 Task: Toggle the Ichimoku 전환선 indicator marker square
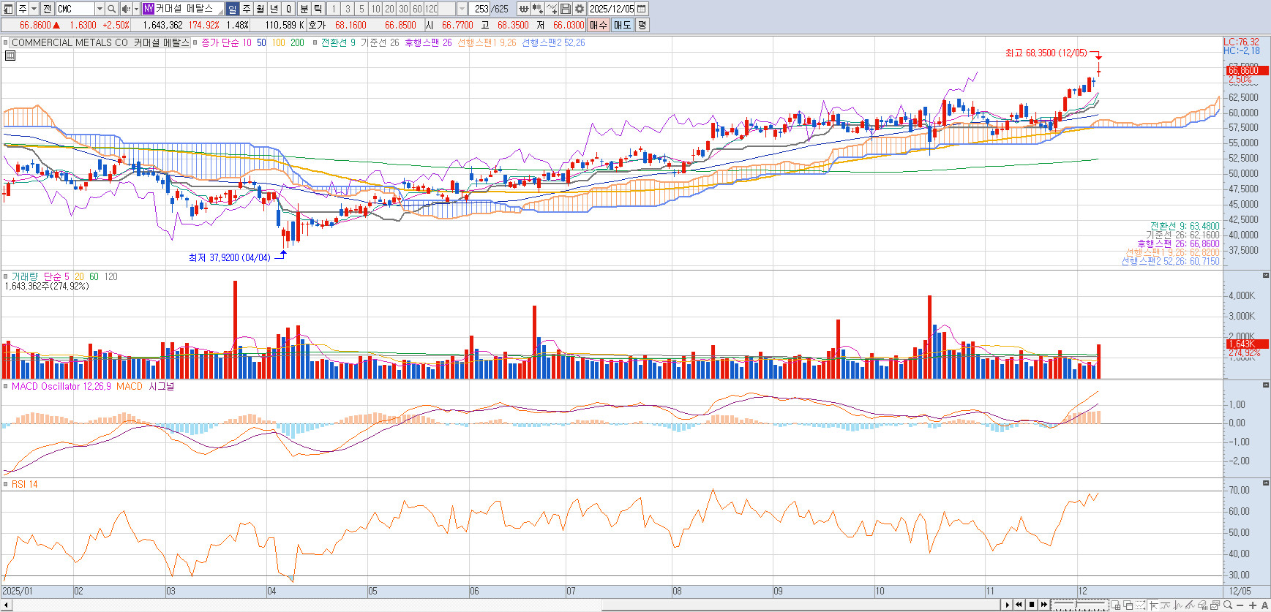click(x=315, y=42)
